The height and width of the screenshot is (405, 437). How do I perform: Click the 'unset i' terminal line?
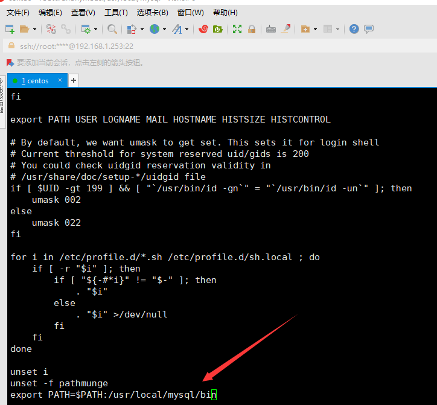click(x=29, y=372)
